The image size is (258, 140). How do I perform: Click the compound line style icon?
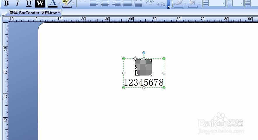click(248, 3)
